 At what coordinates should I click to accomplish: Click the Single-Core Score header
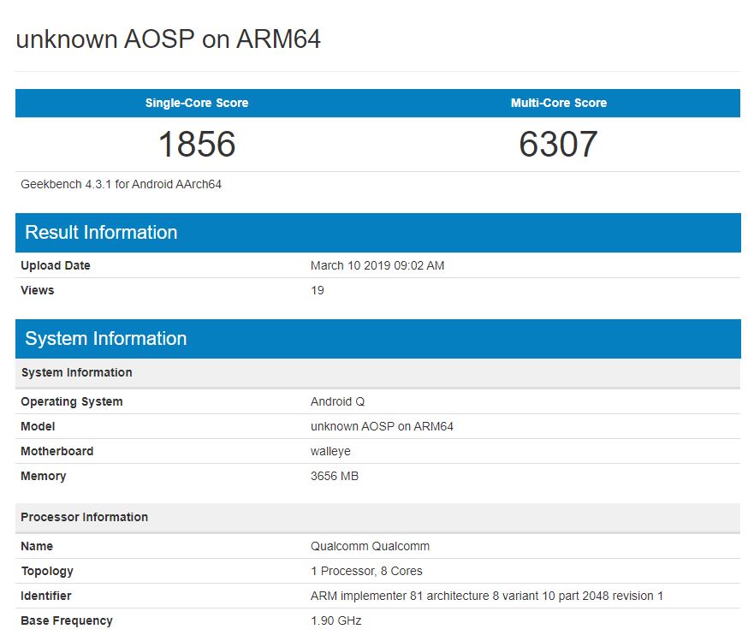pos(197,103)
